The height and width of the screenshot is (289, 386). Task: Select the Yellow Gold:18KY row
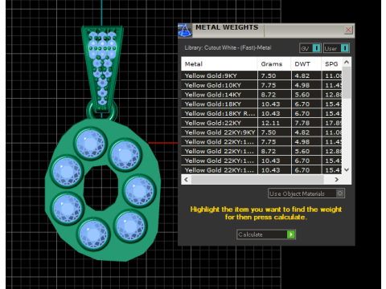click(261, 104)
